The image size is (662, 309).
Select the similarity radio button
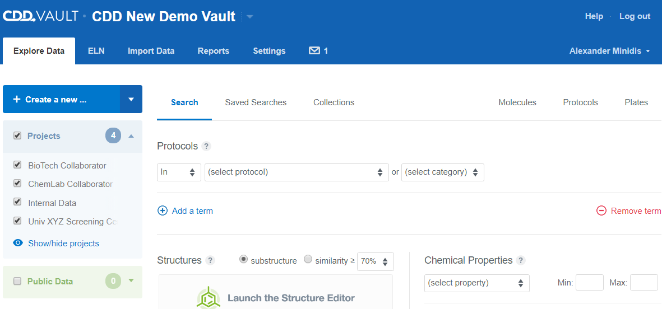pos(308,259)
